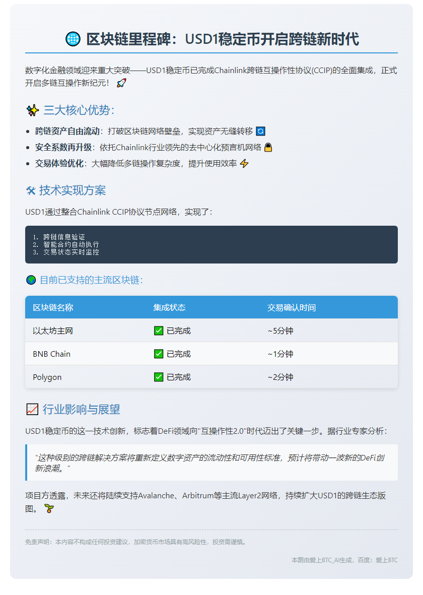Click the table cell 以太坊主网
423x595 pixels.
point(53,331)
